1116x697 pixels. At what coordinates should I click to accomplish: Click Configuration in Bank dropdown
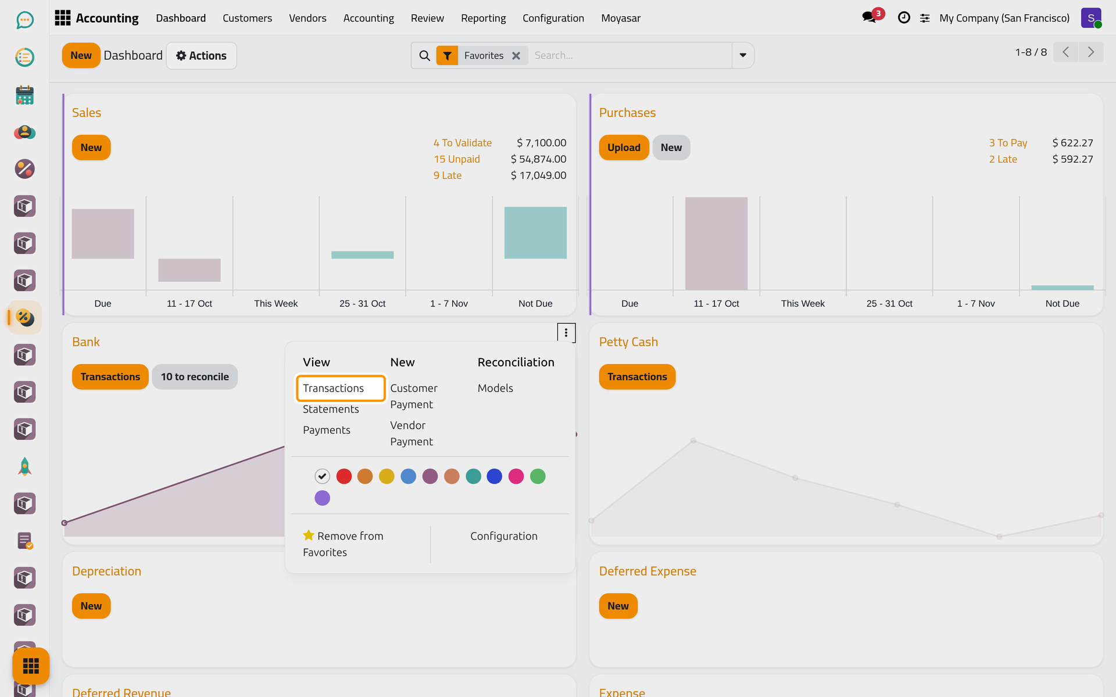tap(504, 536)
